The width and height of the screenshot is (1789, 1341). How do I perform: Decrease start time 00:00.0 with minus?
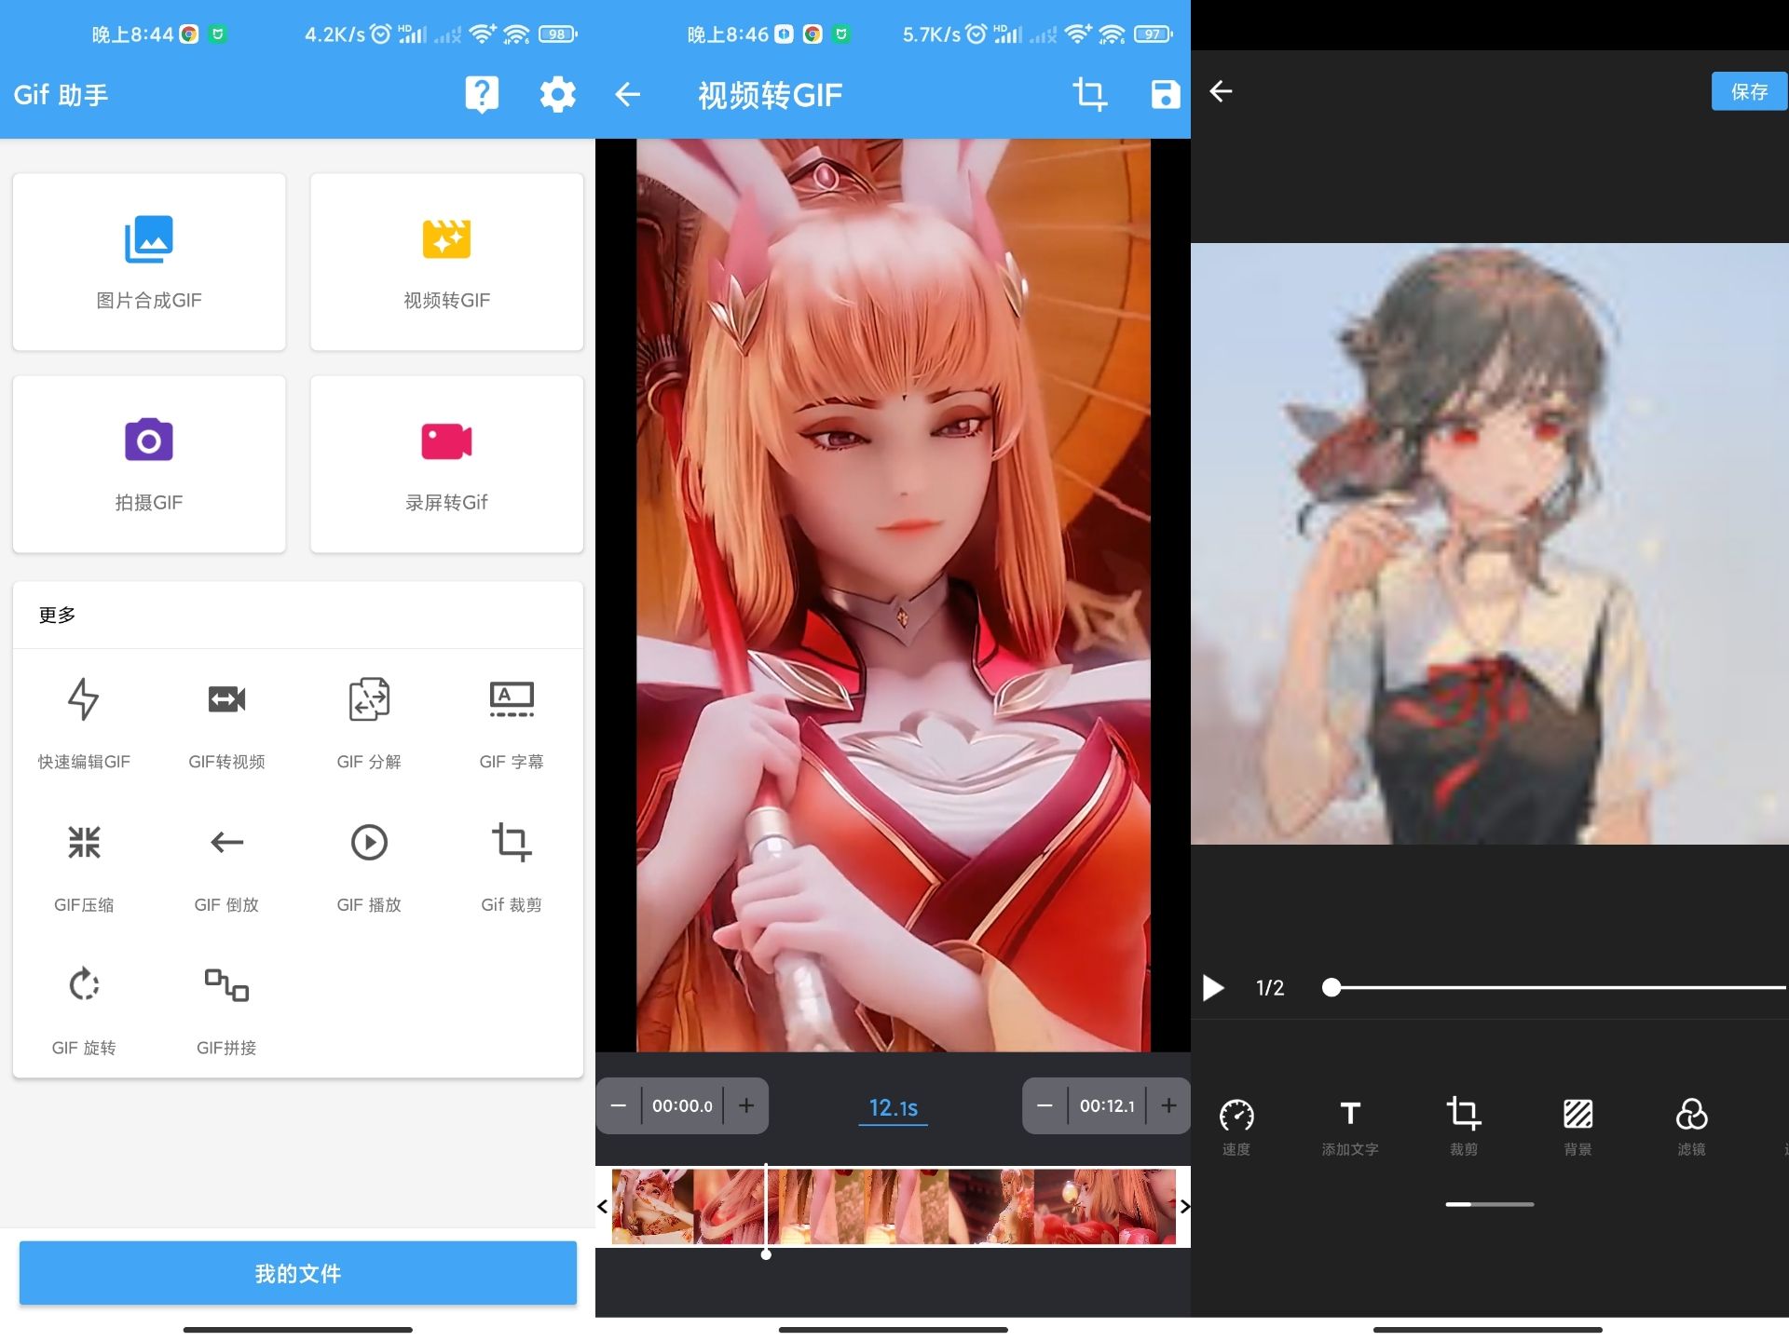(x=619, y=1105)
